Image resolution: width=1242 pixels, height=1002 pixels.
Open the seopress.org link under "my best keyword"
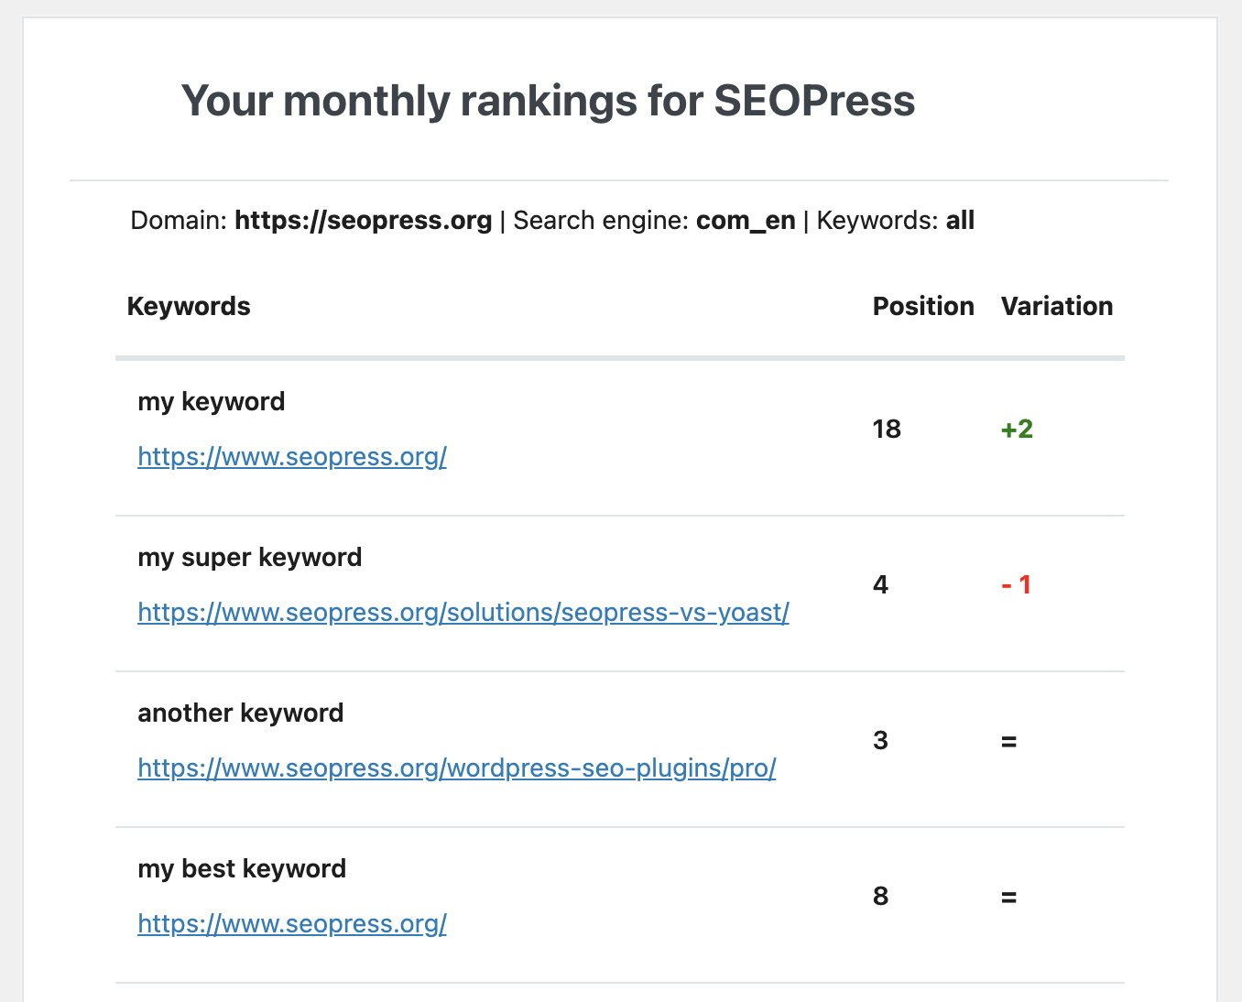[292, 923]
